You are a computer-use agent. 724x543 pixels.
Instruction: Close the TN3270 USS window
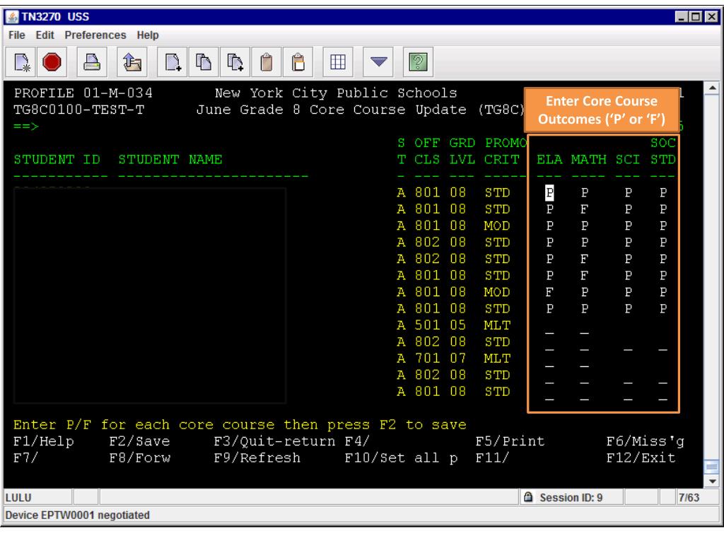point(711,17)
